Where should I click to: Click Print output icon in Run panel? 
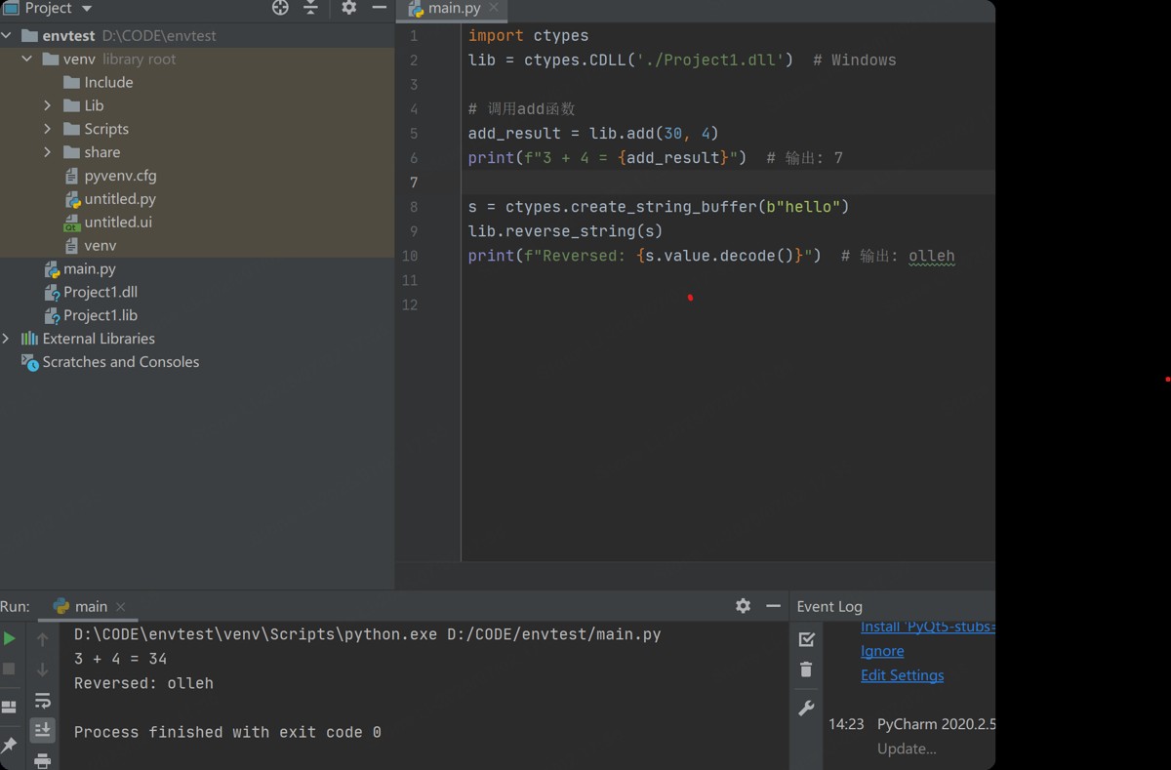click(42, 759)
